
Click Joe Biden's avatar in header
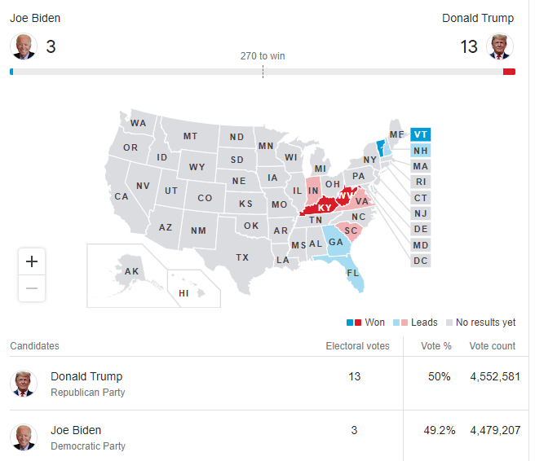click(x=24, y=46)
